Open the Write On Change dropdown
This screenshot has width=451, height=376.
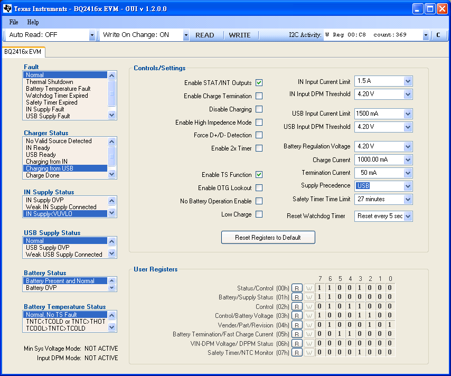[x=186, y=35]
